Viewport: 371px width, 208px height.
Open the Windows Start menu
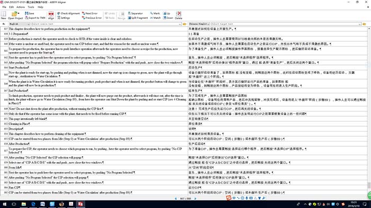(x=4, y=204)
